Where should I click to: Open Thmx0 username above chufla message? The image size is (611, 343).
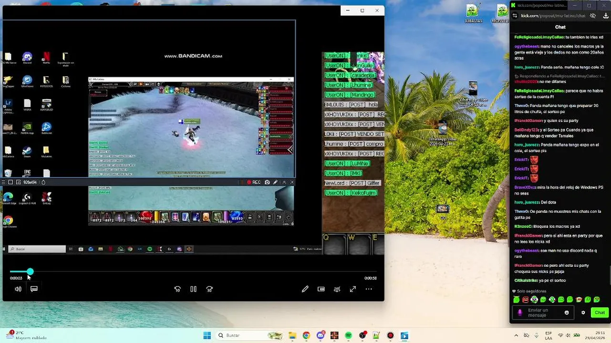click(x=521, y=106)
